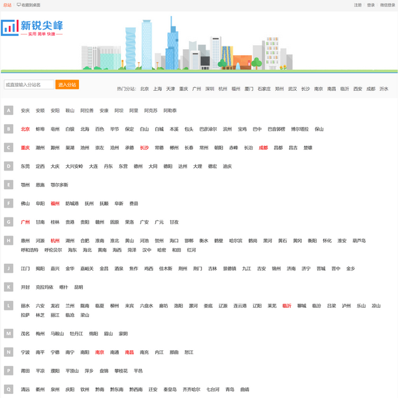Screen dimensions: 398x398
Task: Click the 收藏到桌面 monitor icon
Action: (19, 5)
